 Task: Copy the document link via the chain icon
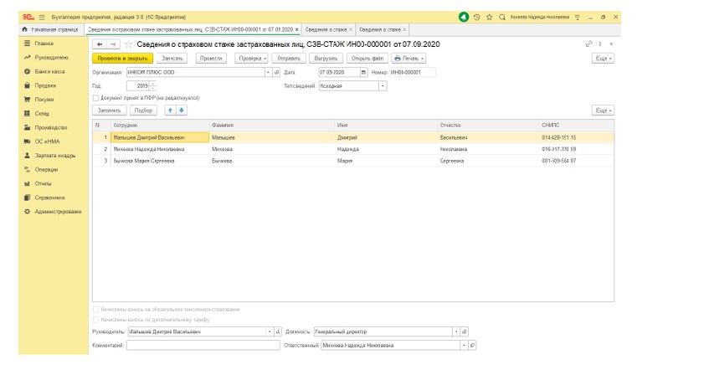[x=588, y=44]
